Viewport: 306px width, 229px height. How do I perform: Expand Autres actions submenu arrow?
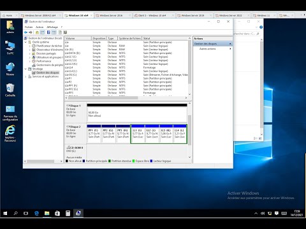coord(230,49)
